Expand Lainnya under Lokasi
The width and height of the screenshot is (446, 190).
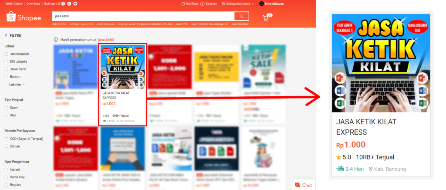(17, 85)
